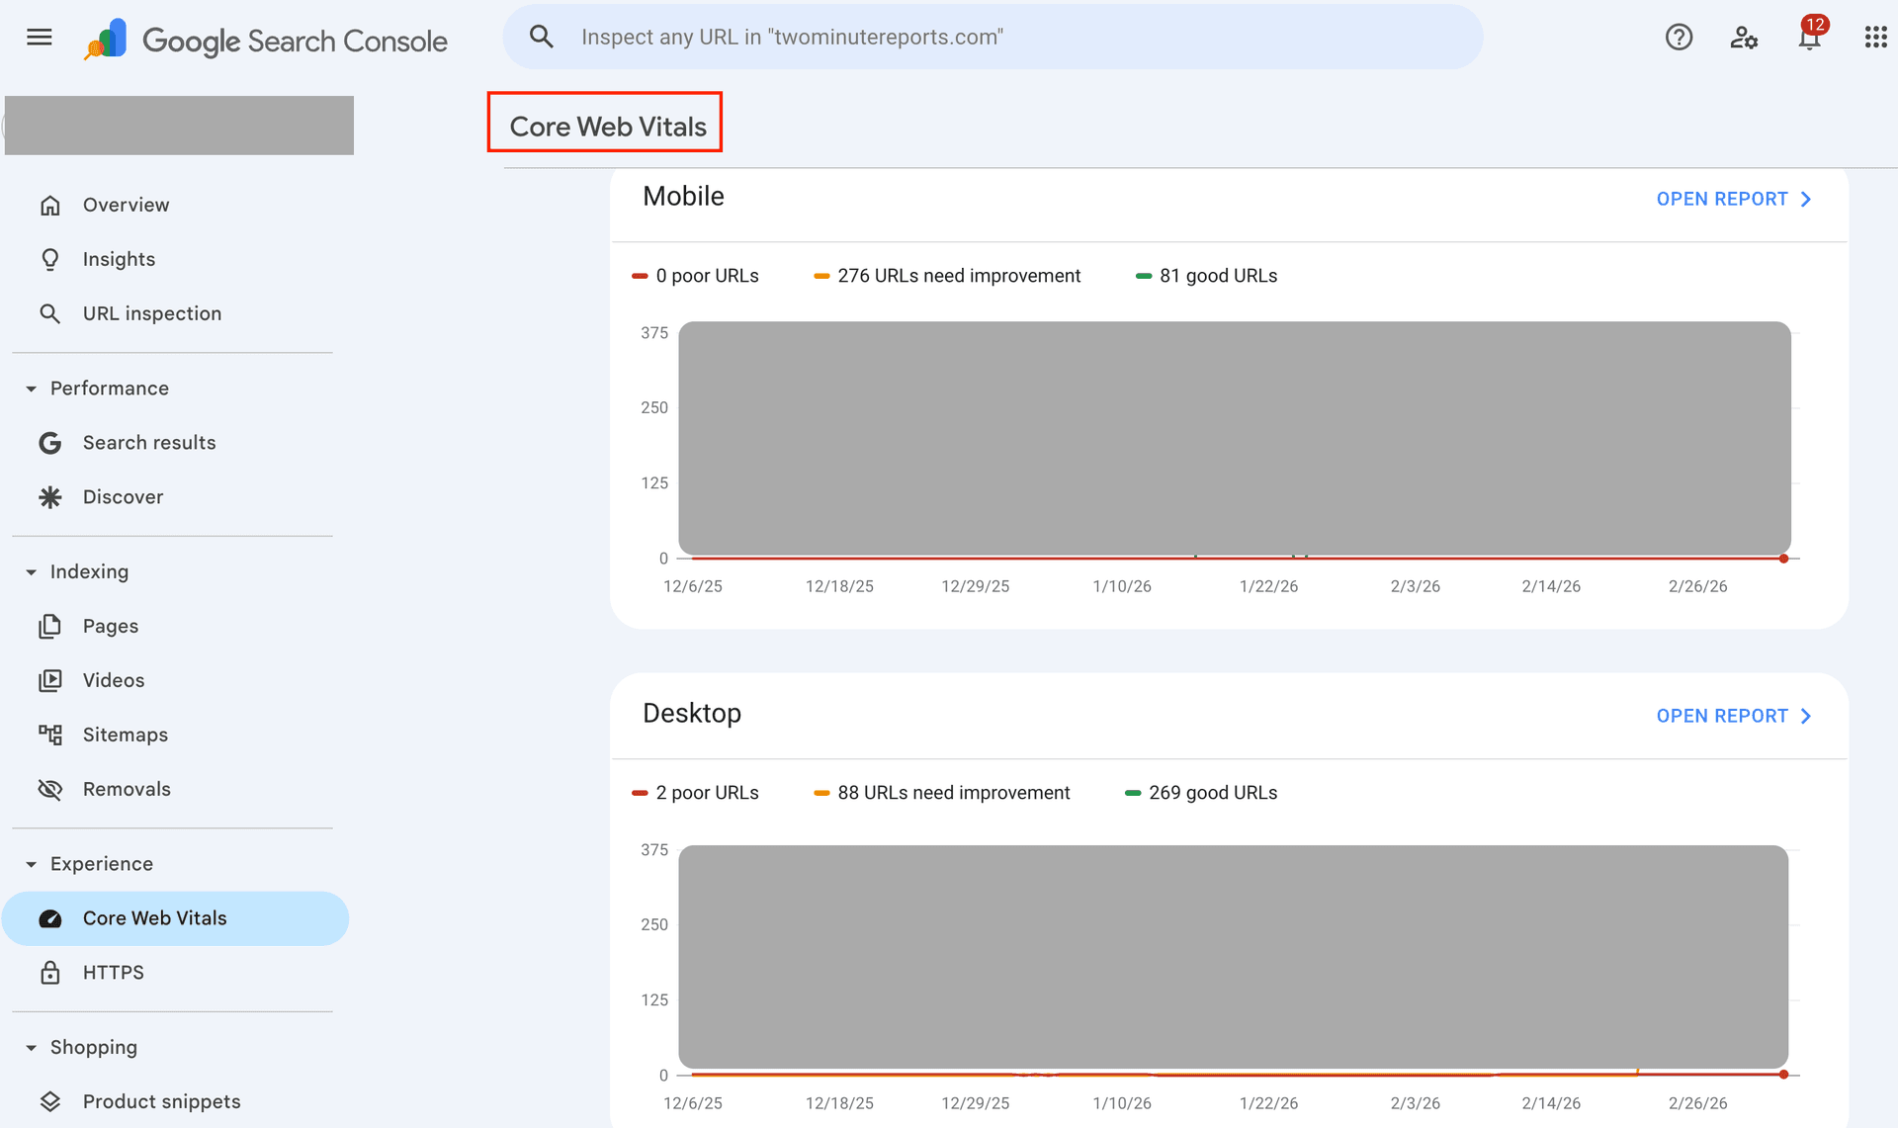Open the Mobile report
The width and height of the screenshot is (1898, 1128).
(1733, 199)
